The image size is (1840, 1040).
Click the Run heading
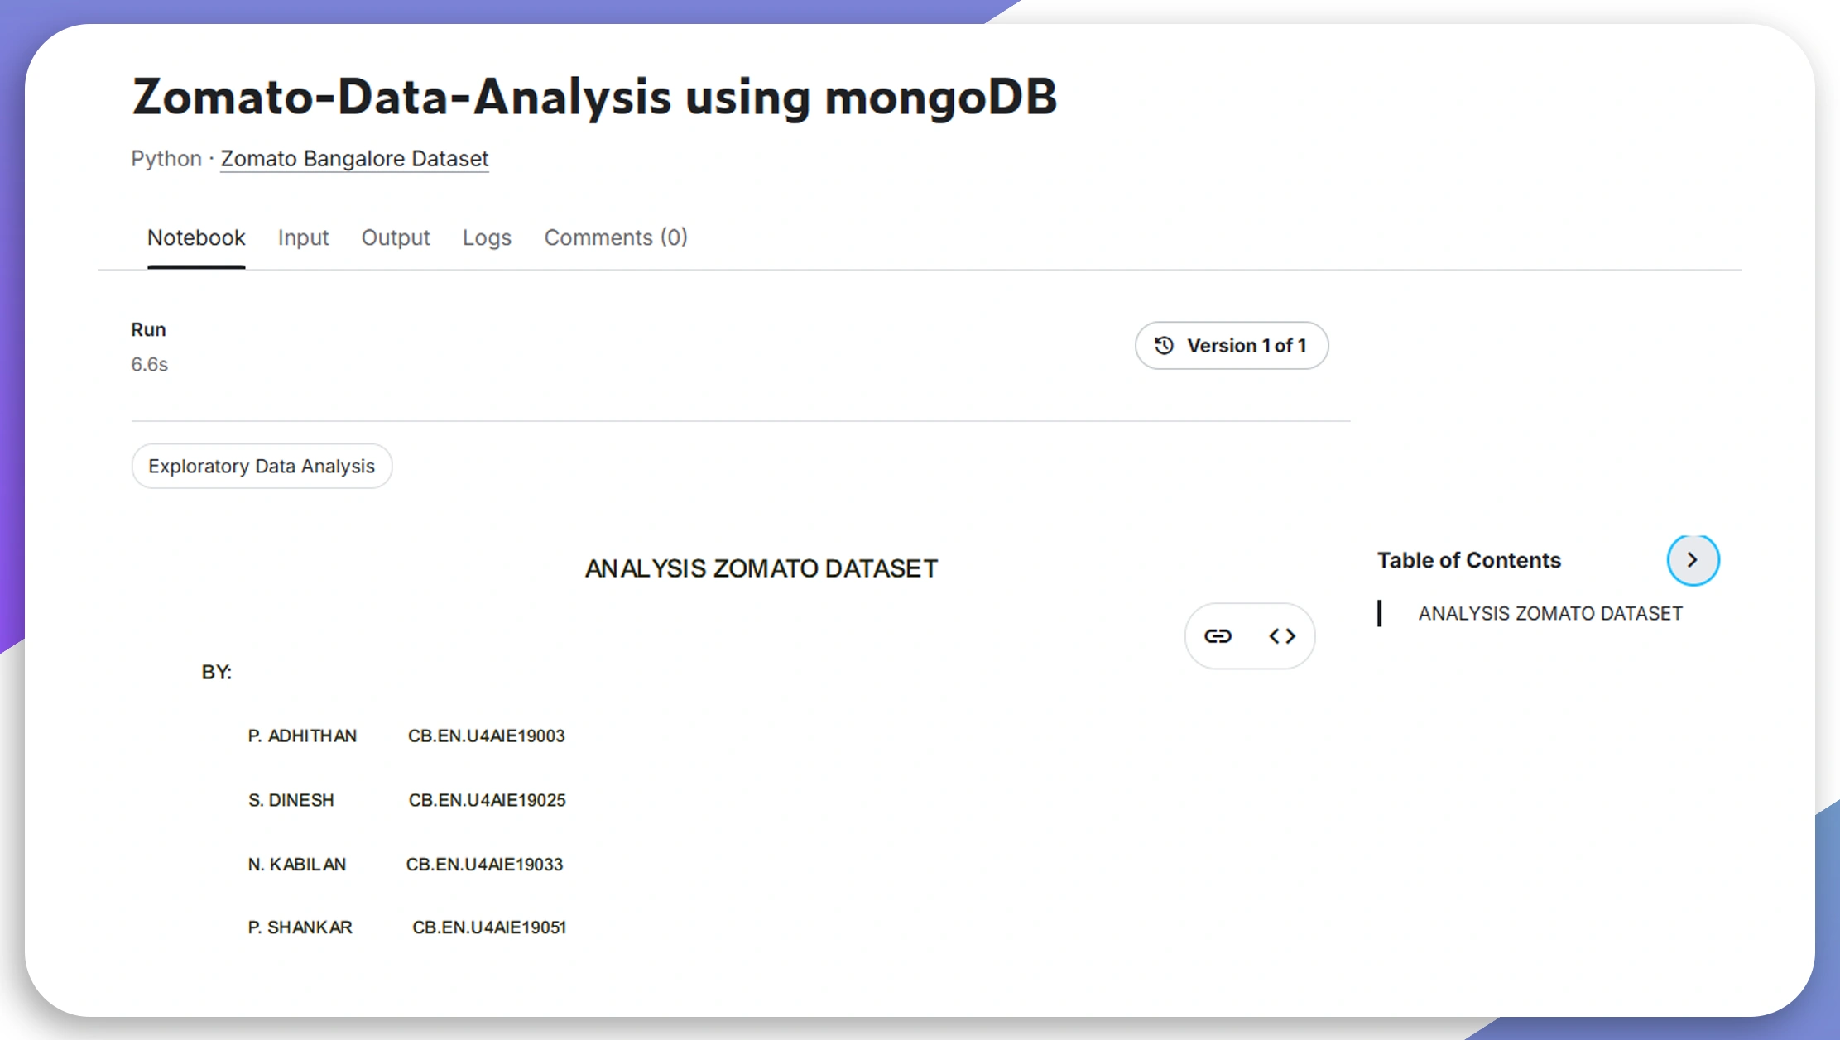(x=148, y=330)
